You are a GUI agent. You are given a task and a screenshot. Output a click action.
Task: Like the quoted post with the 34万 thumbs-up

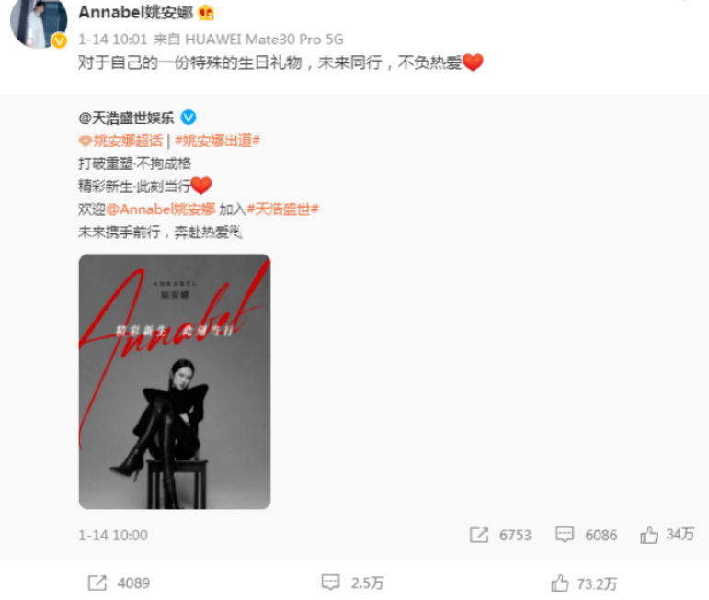pos(648,535)
